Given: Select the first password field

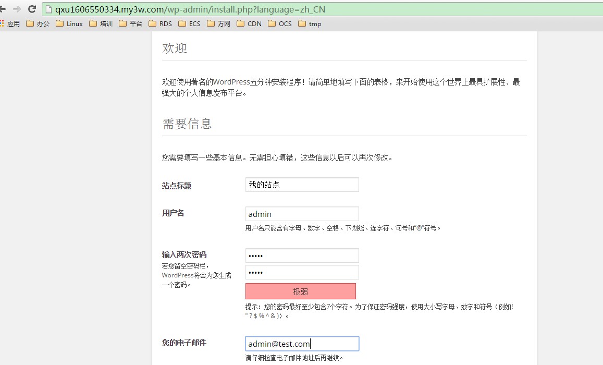Looking at the screenshot, I should pyautogui.click(x=302, y=256).
